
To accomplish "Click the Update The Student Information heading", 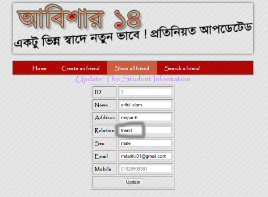I will pos(133,79).
